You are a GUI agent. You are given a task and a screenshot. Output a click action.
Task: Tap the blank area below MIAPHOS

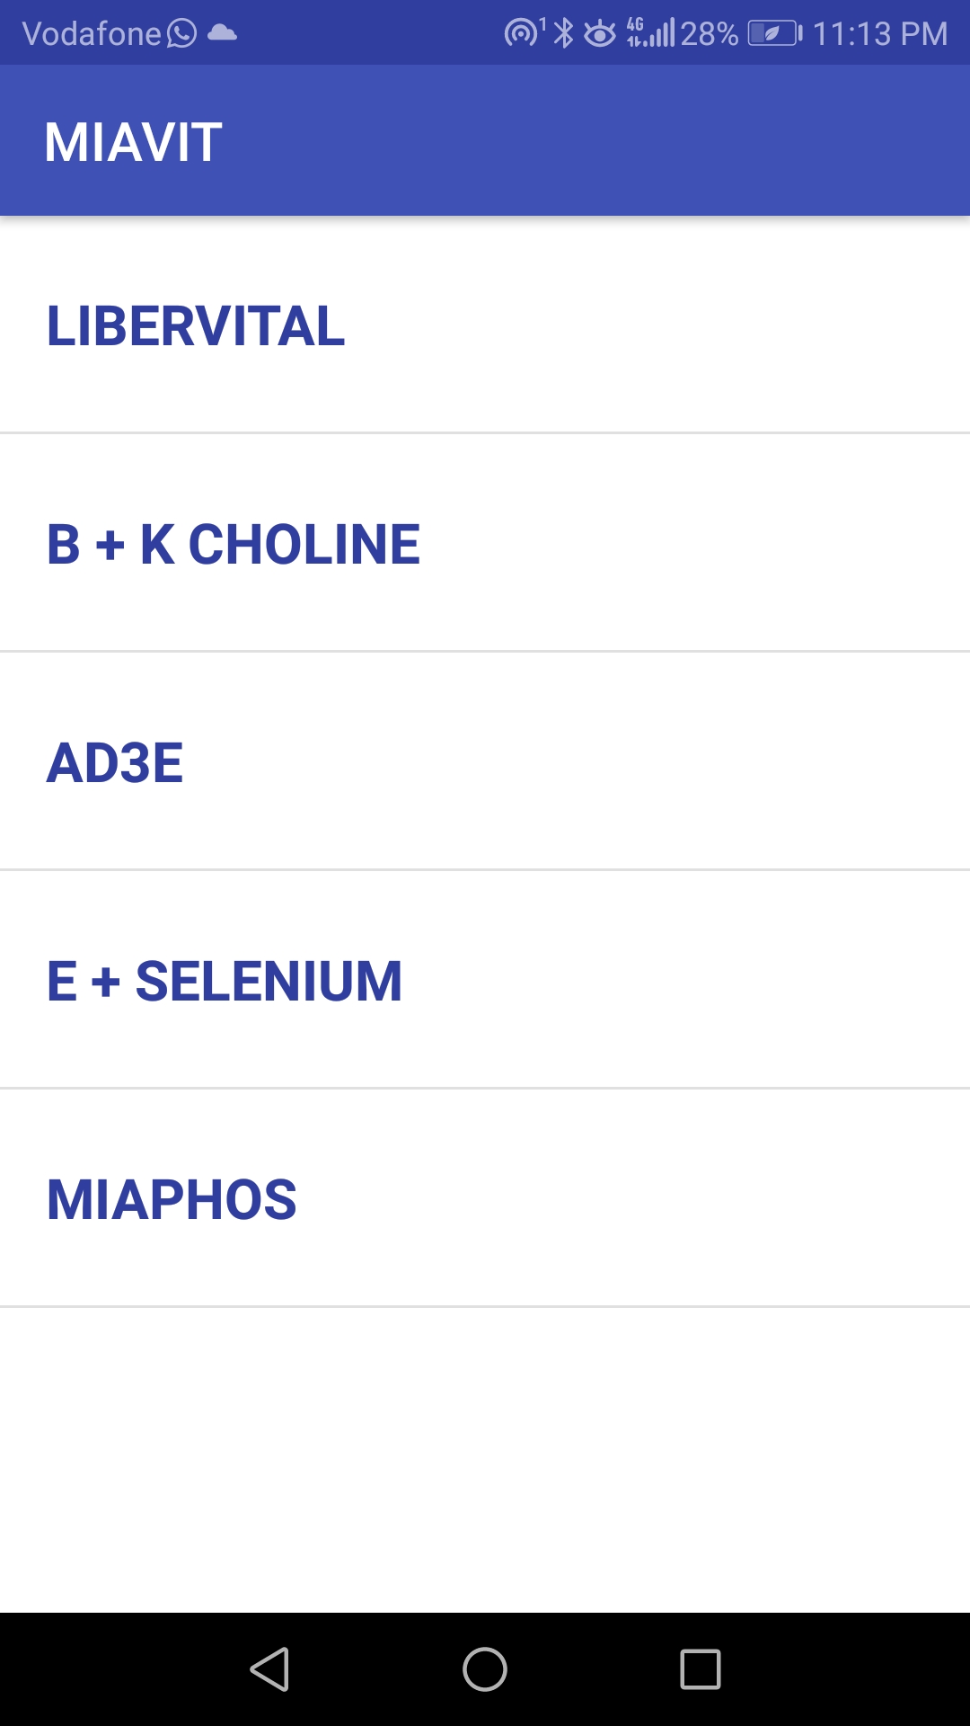click(x=485, y=1456)
